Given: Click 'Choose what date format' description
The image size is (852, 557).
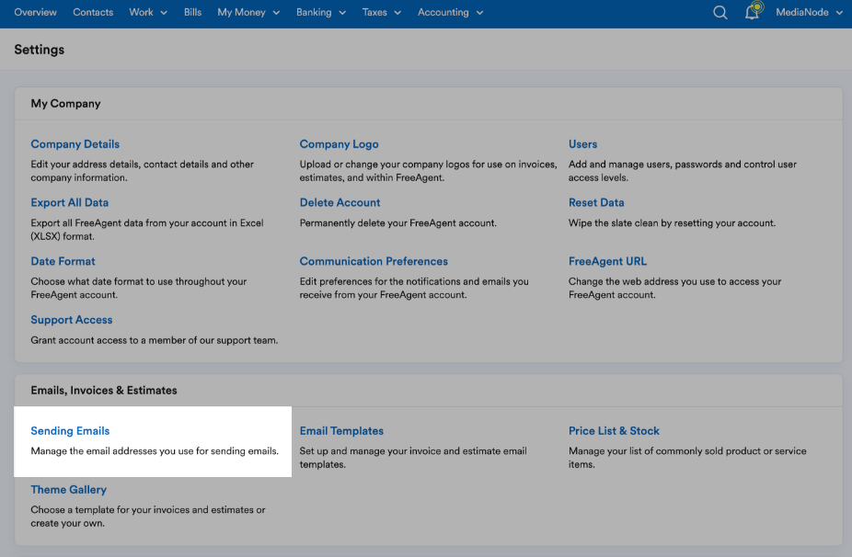Looking at the screenshot, I should tap(139, 289).
